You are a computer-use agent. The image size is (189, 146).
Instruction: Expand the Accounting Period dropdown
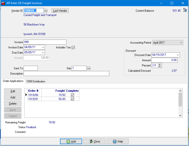pos(181,43)
